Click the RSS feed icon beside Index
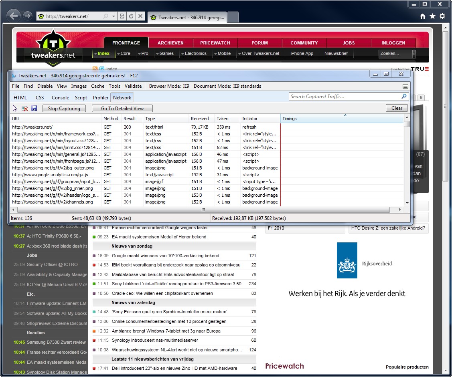This screenshot has height=377, width=452. click(x=95, y=69)
